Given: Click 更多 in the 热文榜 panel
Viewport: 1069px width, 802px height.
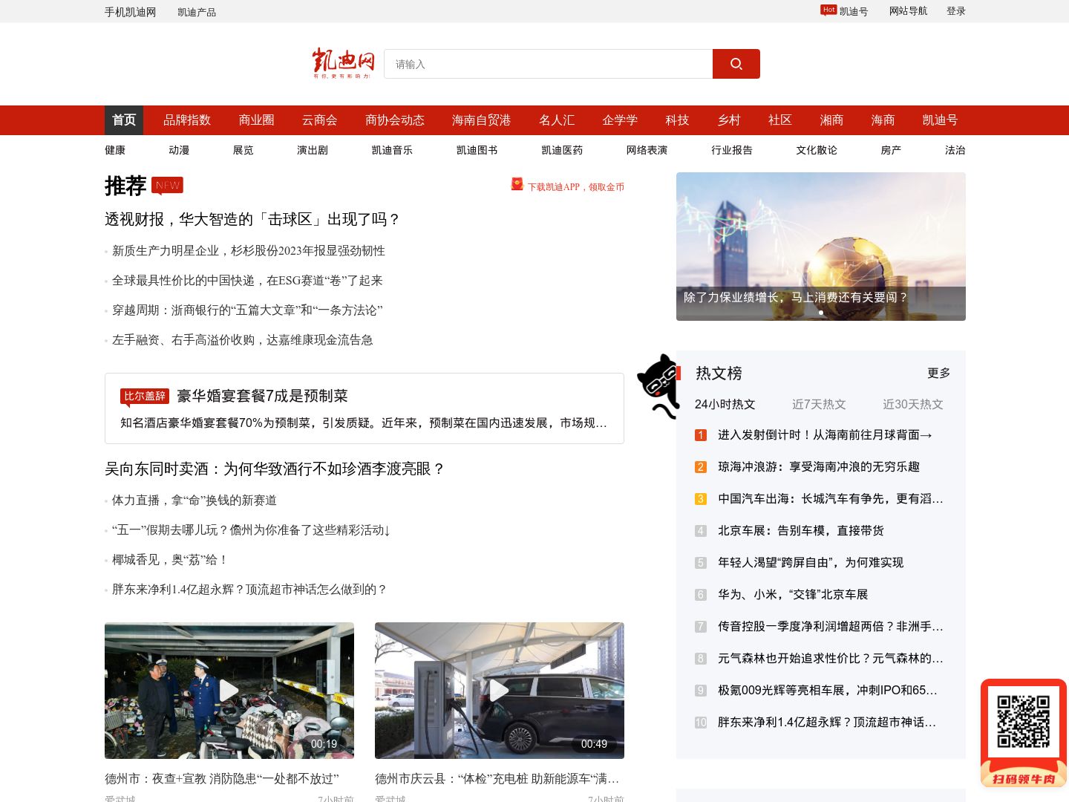Looking at the screenshot, I should click(939, 374).
